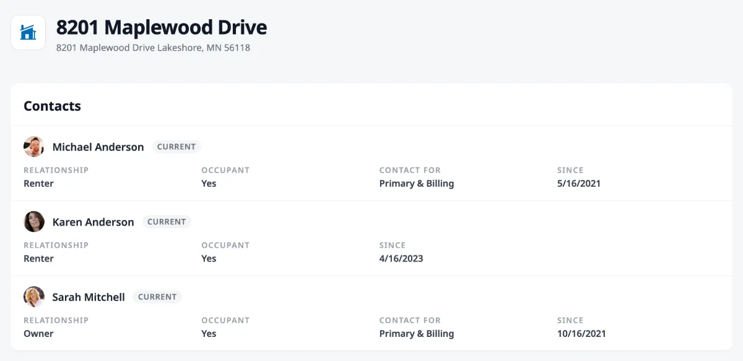Screen dimensions: 743x361
Task: Click Sarah Mitchell's Owner relationship value
Action: pos(38,333)
